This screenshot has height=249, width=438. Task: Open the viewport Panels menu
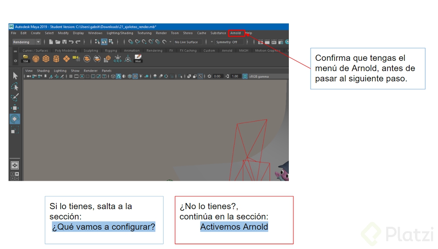tap(106, 71)
